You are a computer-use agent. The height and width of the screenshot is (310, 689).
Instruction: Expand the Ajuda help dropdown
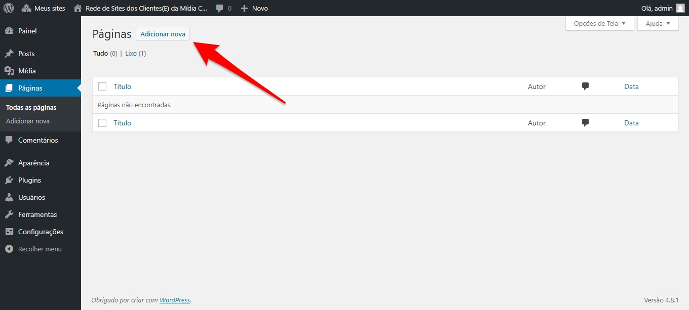pyautogui.click(x=658, y=23)
